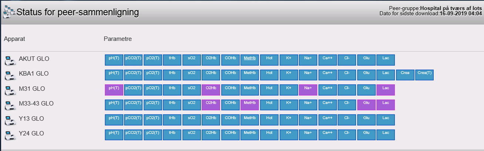Click the analyzer icon beside M31 GLO

pyautogui.click(x=9, y=90)
